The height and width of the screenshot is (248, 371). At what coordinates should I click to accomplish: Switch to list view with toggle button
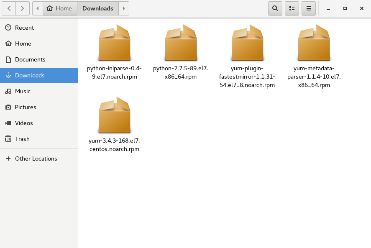coord(292,8)
